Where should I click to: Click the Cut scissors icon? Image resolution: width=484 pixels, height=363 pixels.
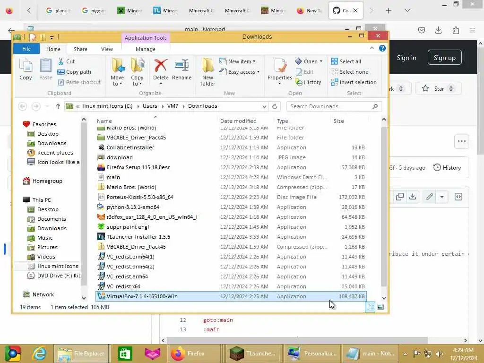(x=61, y=61)
